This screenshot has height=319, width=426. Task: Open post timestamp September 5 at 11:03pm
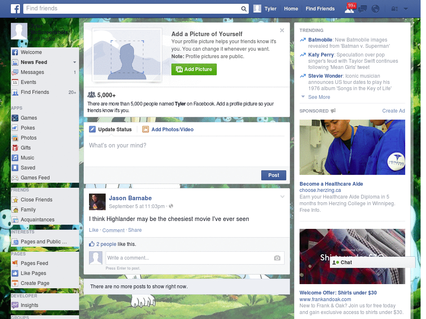pyautogui.click(x=136, y=206)
